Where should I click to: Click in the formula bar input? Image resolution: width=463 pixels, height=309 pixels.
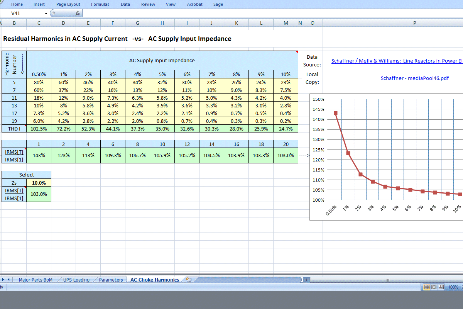pyautogui.click(x=270, y=13)
